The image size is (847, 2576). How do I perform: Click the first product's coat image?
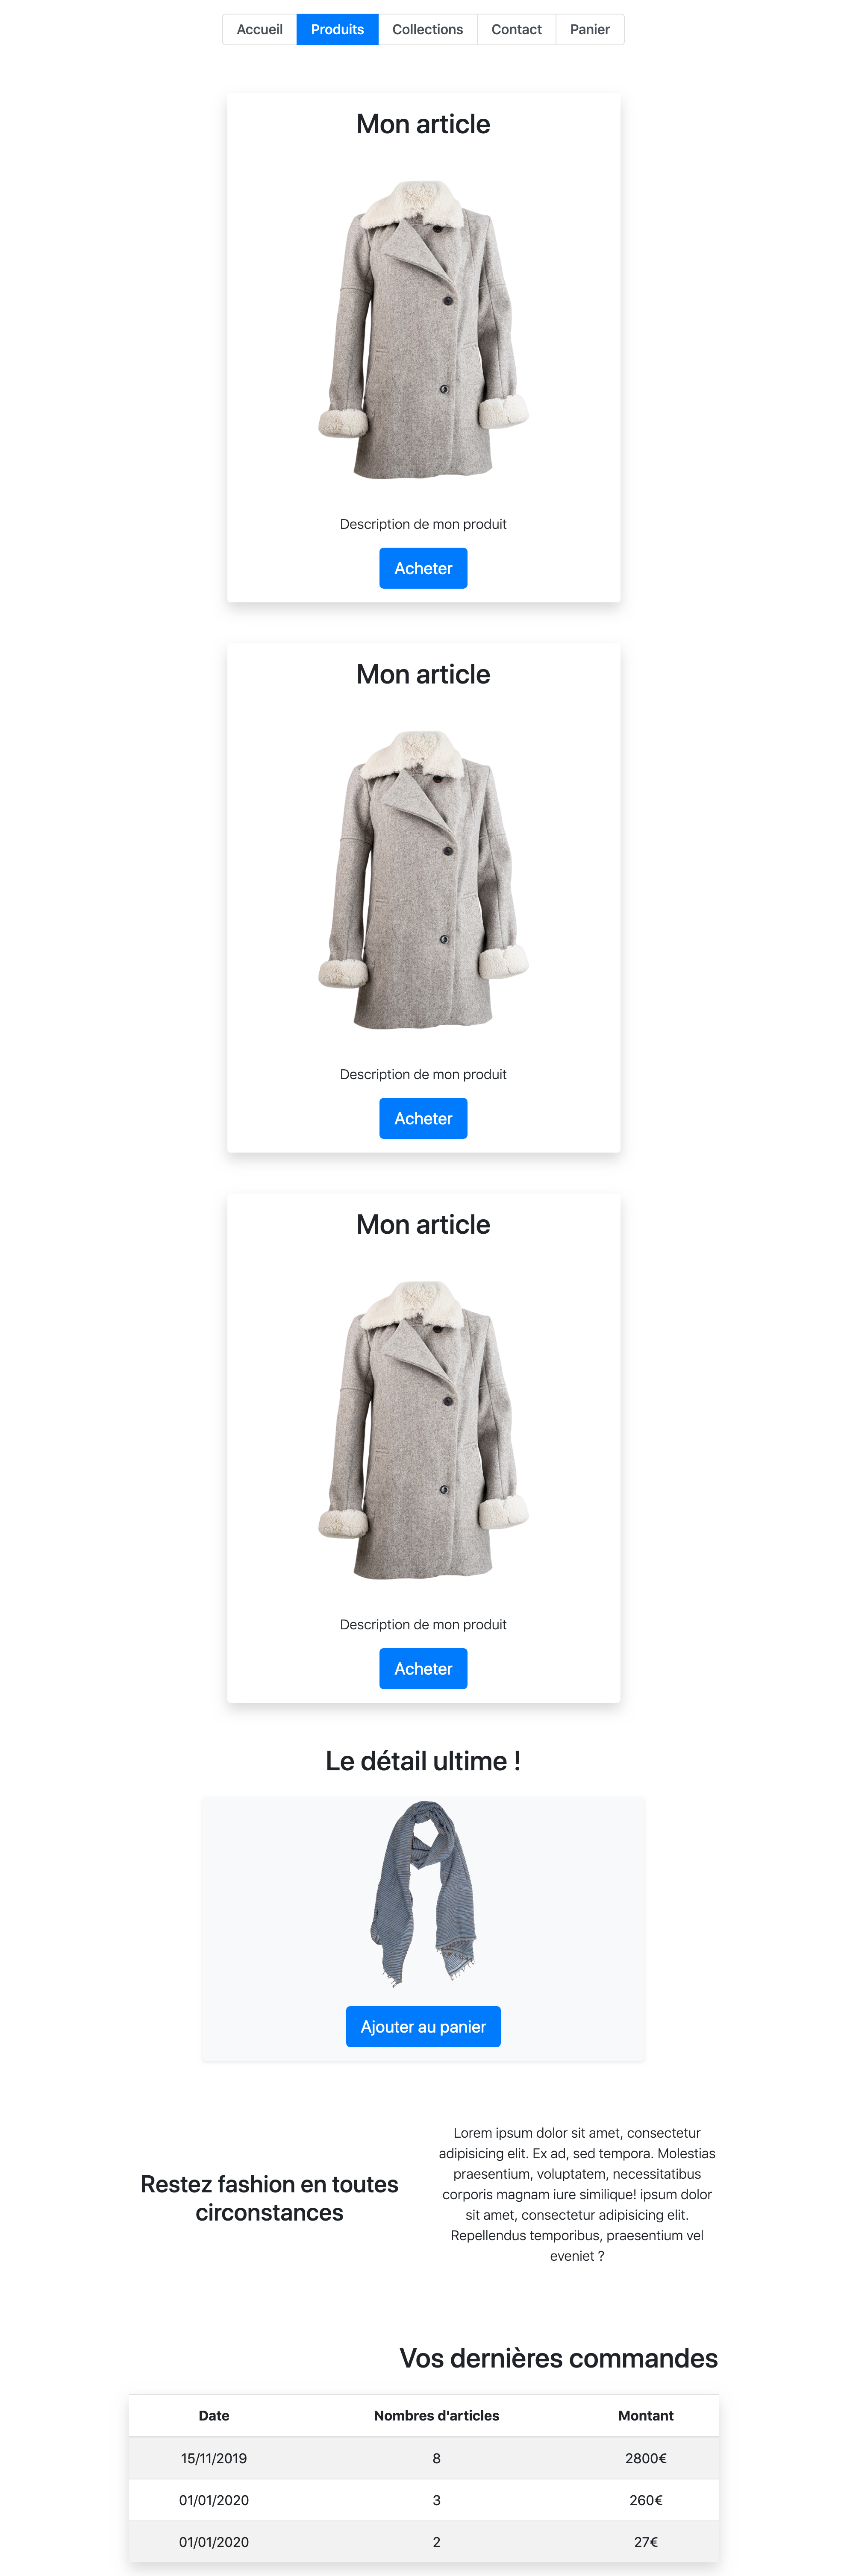pos(423,329)
